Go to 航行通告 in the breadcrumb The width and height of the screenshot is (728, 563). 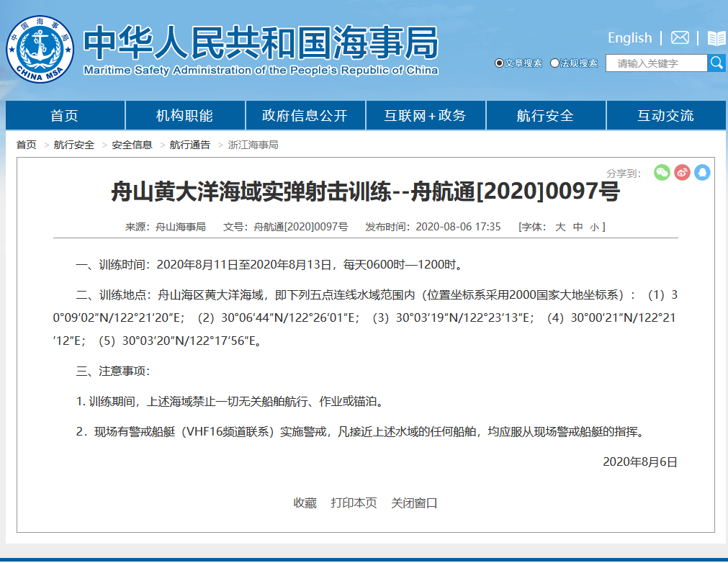click(x=190, y=145)
